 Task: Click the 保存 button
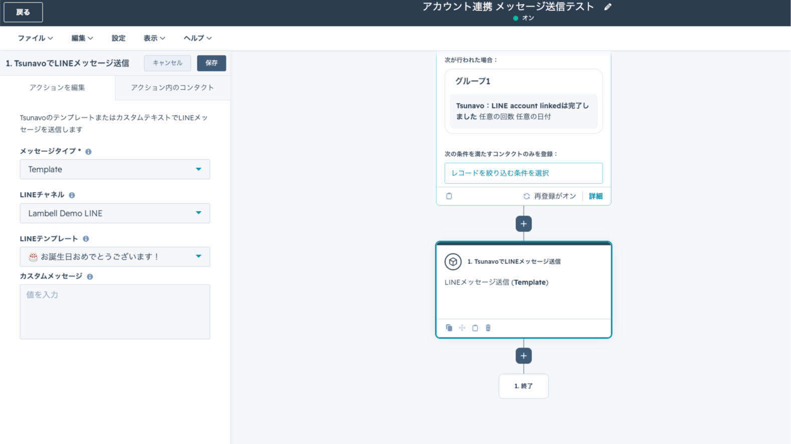pos(211,63)
